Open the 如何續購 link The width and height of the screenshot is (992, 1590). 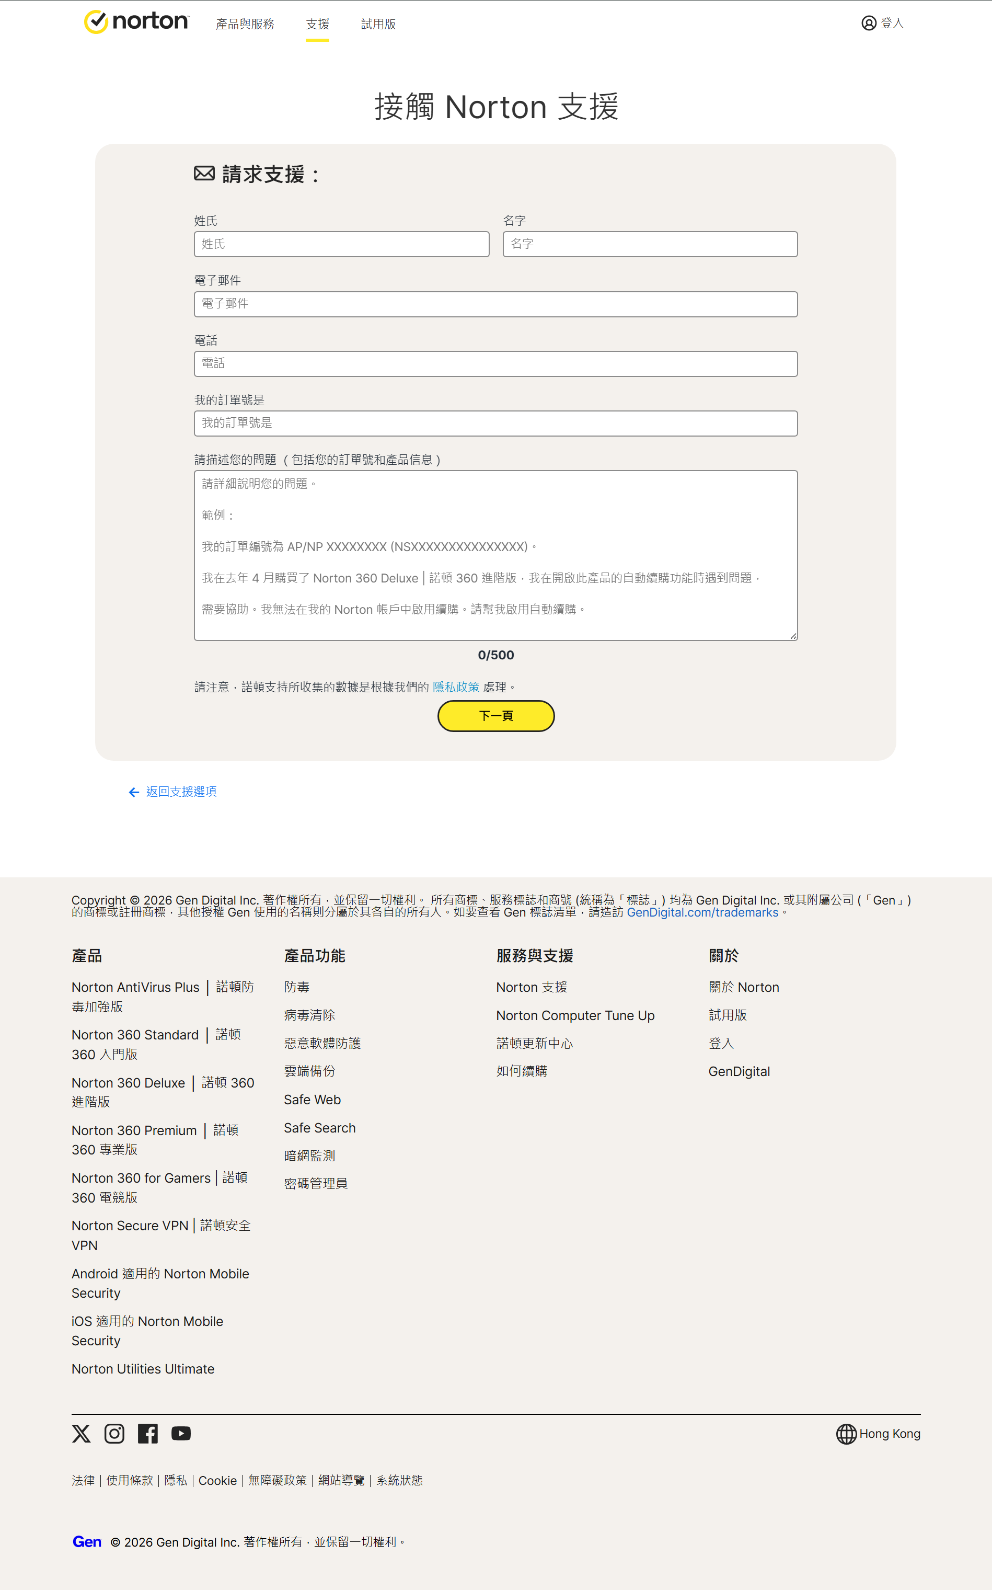point(522,1071)
